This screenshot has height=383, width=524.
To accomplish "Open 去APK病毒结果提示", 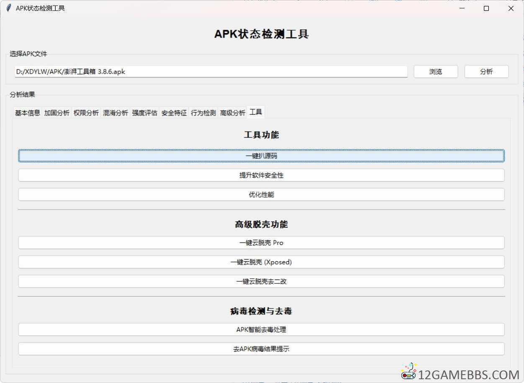I will point(261,349).
